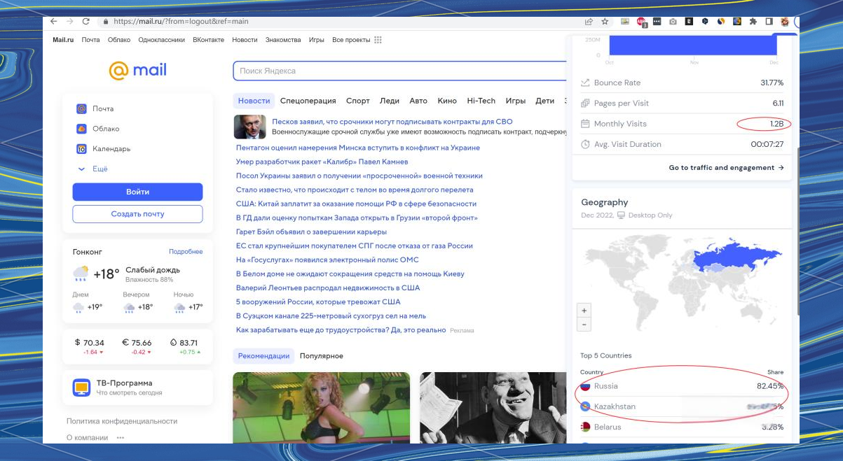Open the ТВ-Программа TV icon

pos(82,387)
